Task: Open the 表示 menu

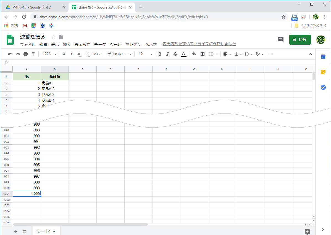Action: (x=55, y=45)
